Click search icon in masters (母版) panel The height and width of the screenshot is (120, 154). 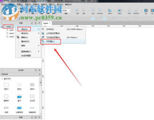[39, 117]
